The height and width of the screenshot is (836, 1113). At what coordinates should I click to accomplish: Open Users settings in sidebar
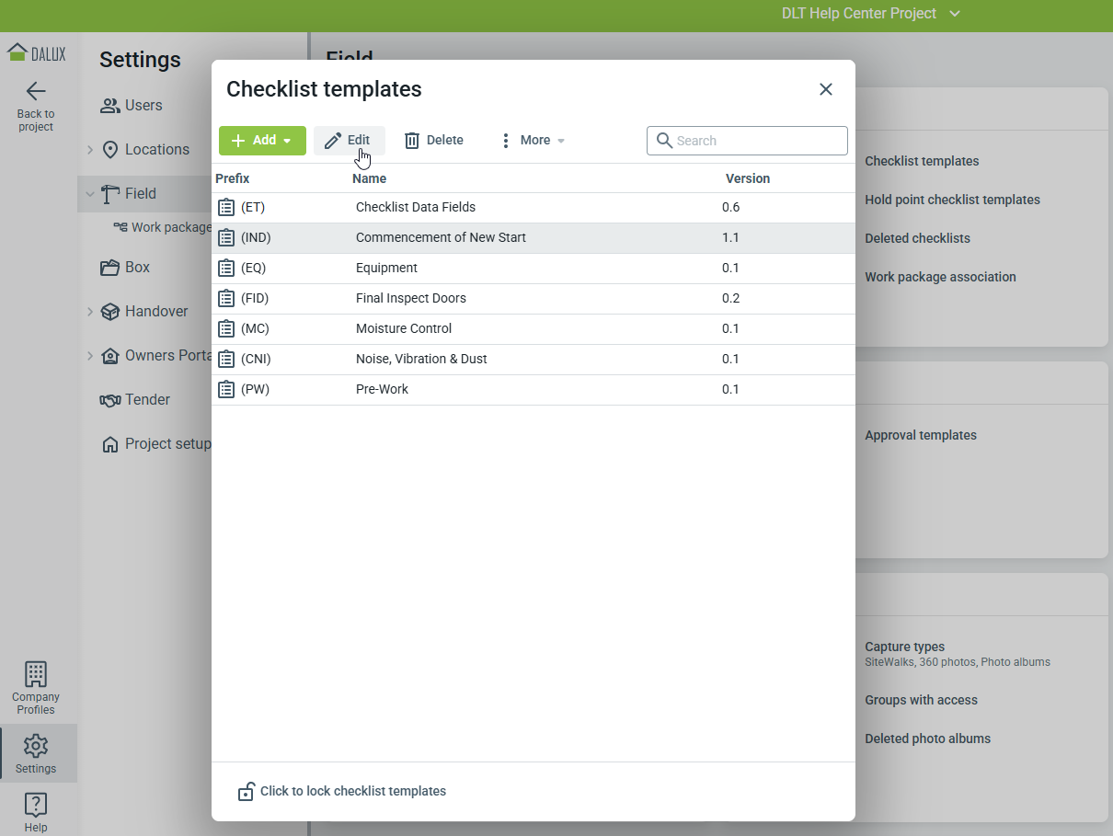(x=143, y=105)
